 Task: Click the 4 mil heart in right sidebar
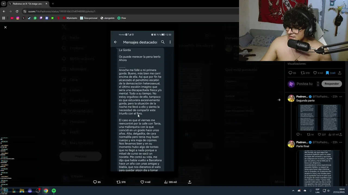(x=318, y=73)
